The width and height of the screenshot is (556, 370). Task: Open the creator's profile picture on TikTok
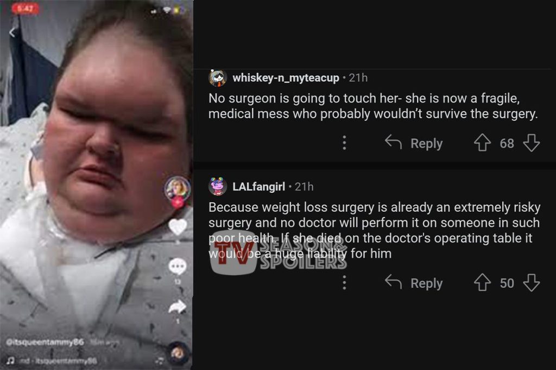coord(178,189)
